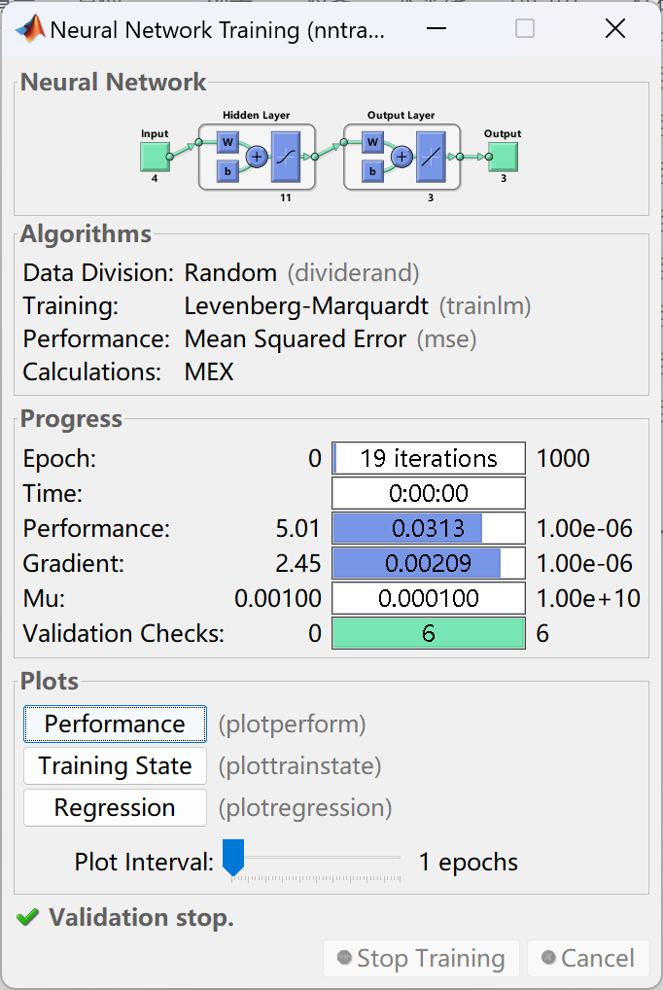Click the 'MEX' calculations value
This screenshot has width=663, height=990.
tap(209, 371)
